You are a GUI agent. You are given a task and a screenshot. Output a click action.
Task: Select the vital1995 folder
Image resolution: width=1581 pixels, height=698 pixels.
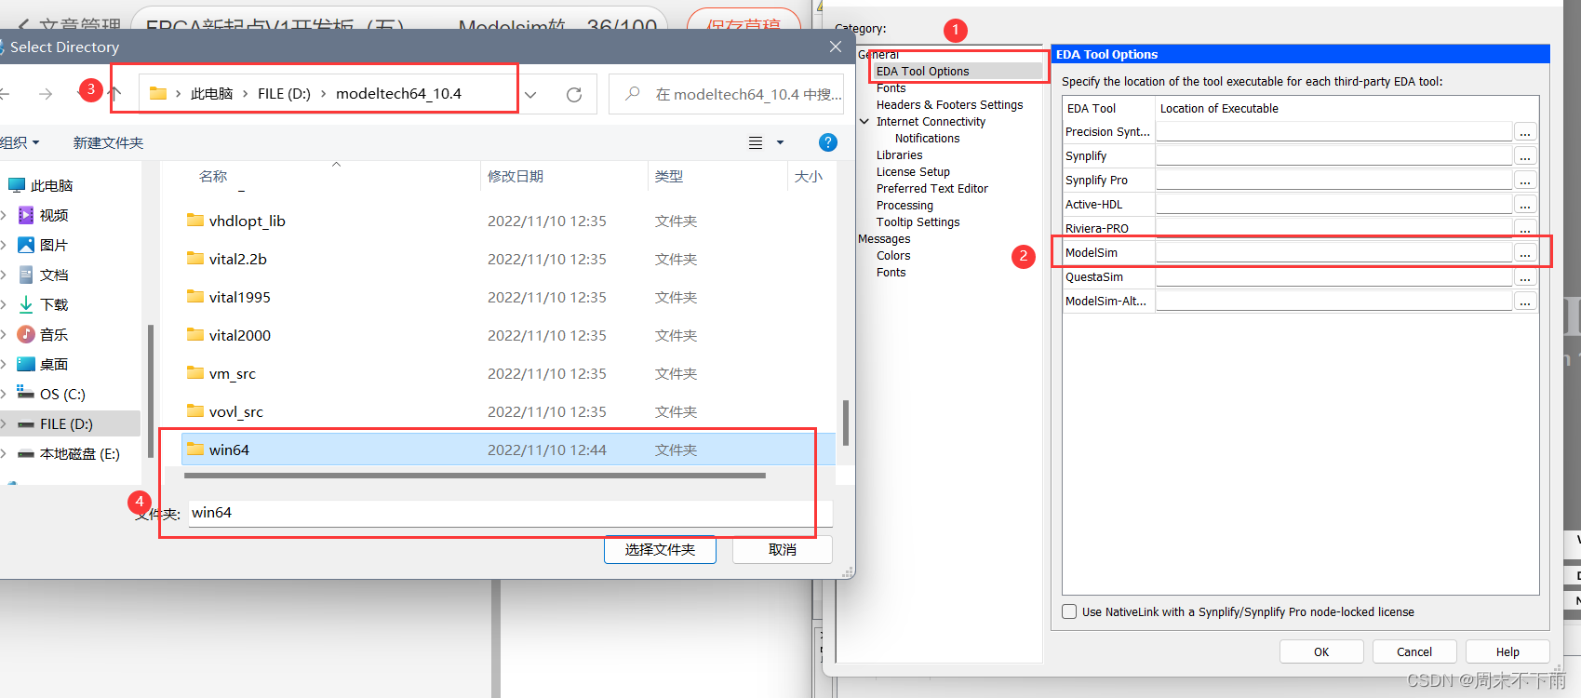tap(239, 297)
